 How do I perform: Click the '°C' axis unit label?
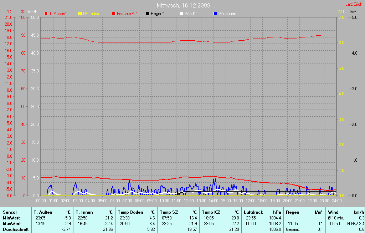(x=9, y=12)
